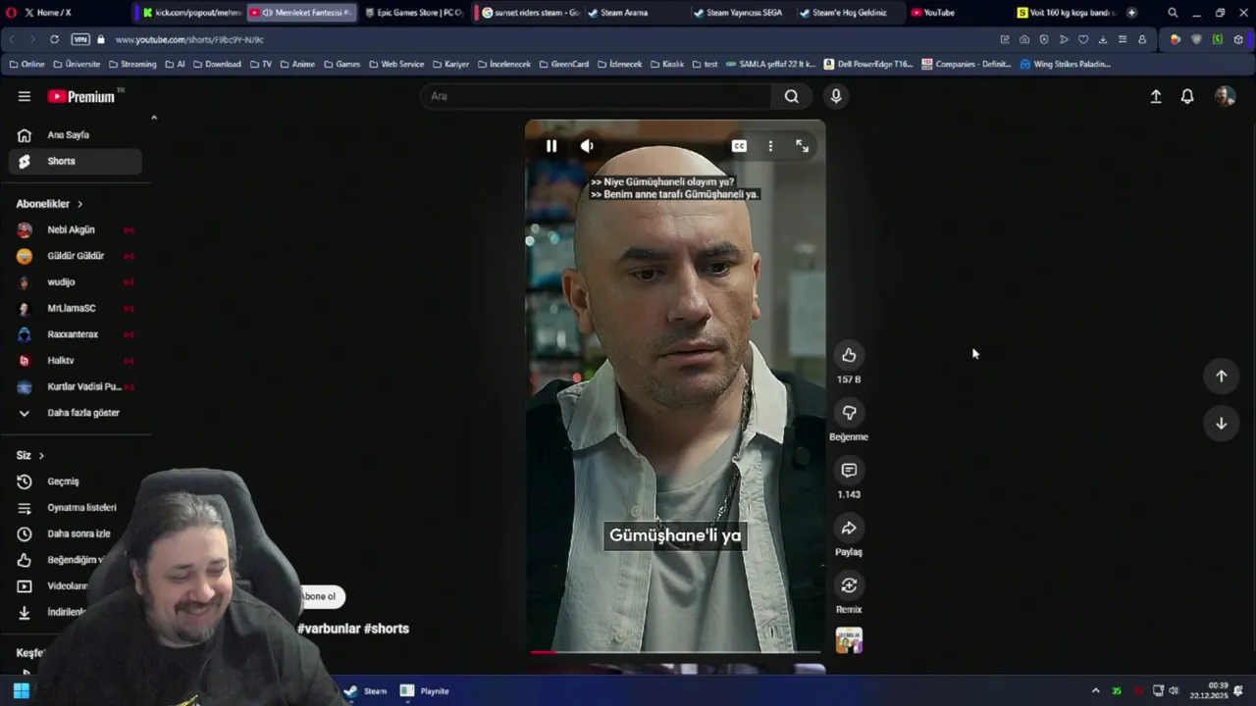Toggle closed captions on the Short
The height and width of the screenshot is (706, 1256).
point(739,146)
